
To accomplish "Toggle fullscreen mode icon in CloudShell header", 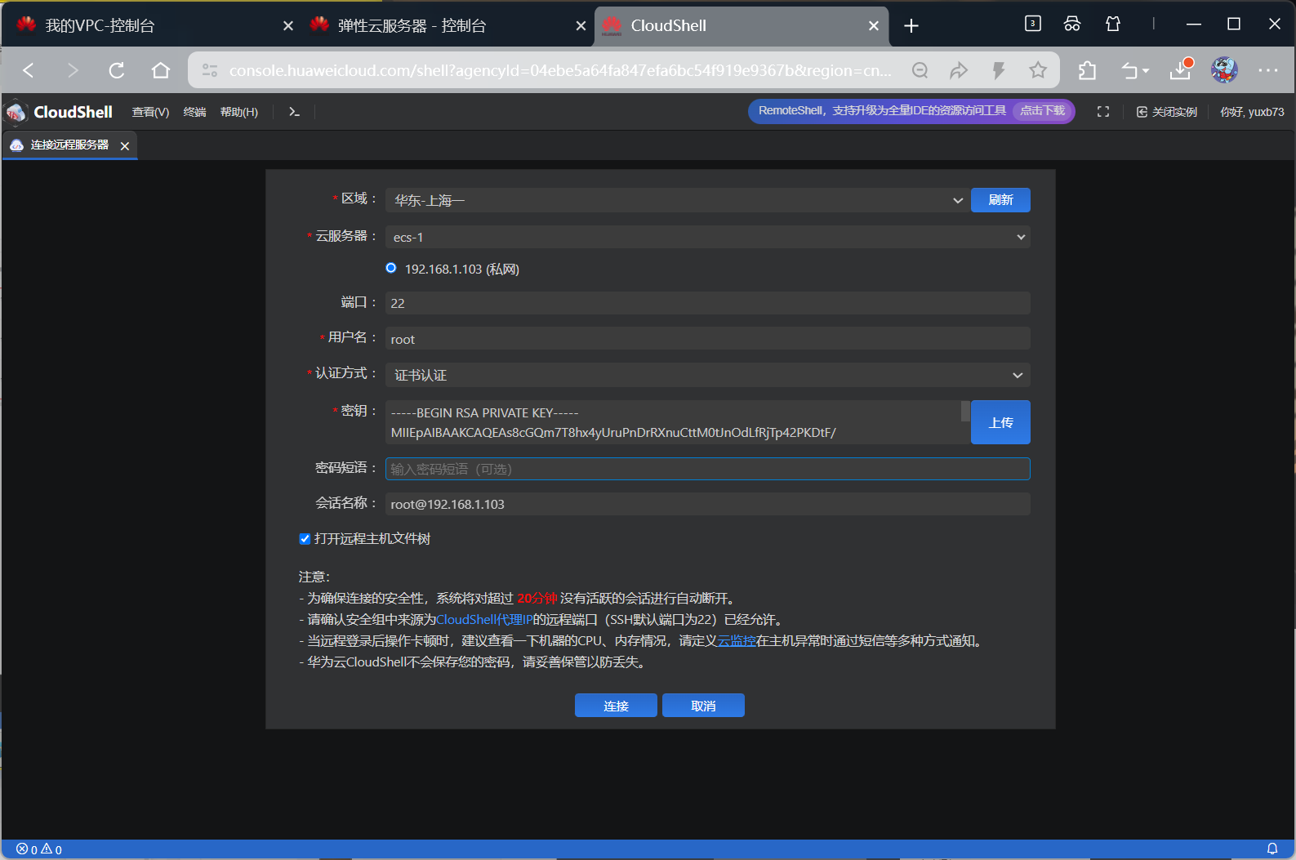I will [x=1103, y=112].
